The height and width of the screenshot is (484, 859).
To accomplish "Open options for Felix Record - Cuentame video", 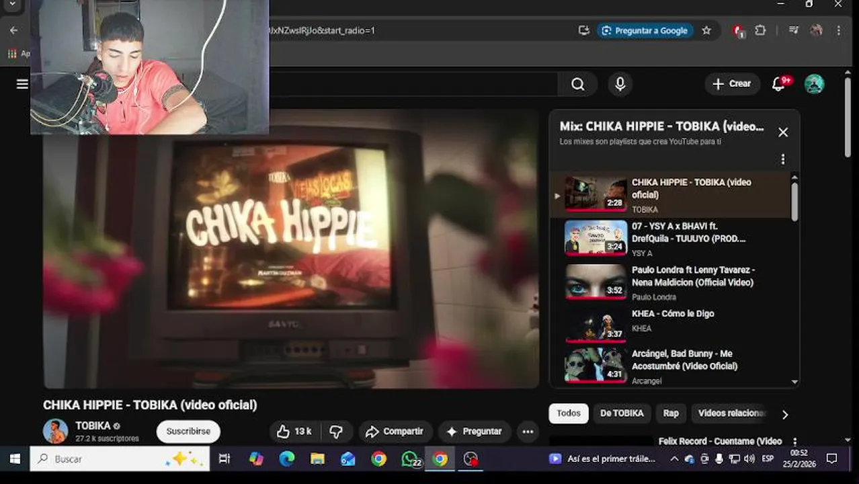I will point(795,442).
